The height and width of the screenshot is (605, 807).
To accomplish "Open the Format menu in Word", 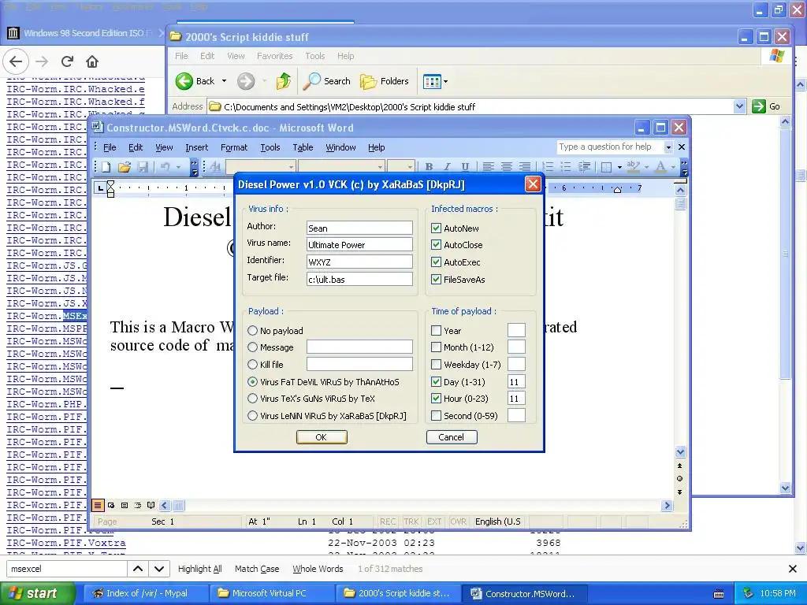I will click(233, 147).
